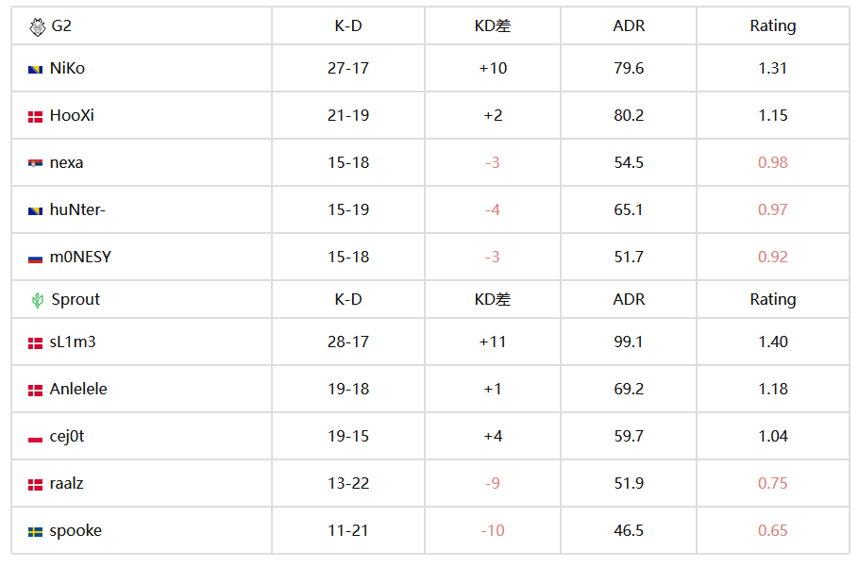Click the ADR column header for Sprout
Image resolution: width=859 pixels, height=567 pixels.
tap(629, 299)
